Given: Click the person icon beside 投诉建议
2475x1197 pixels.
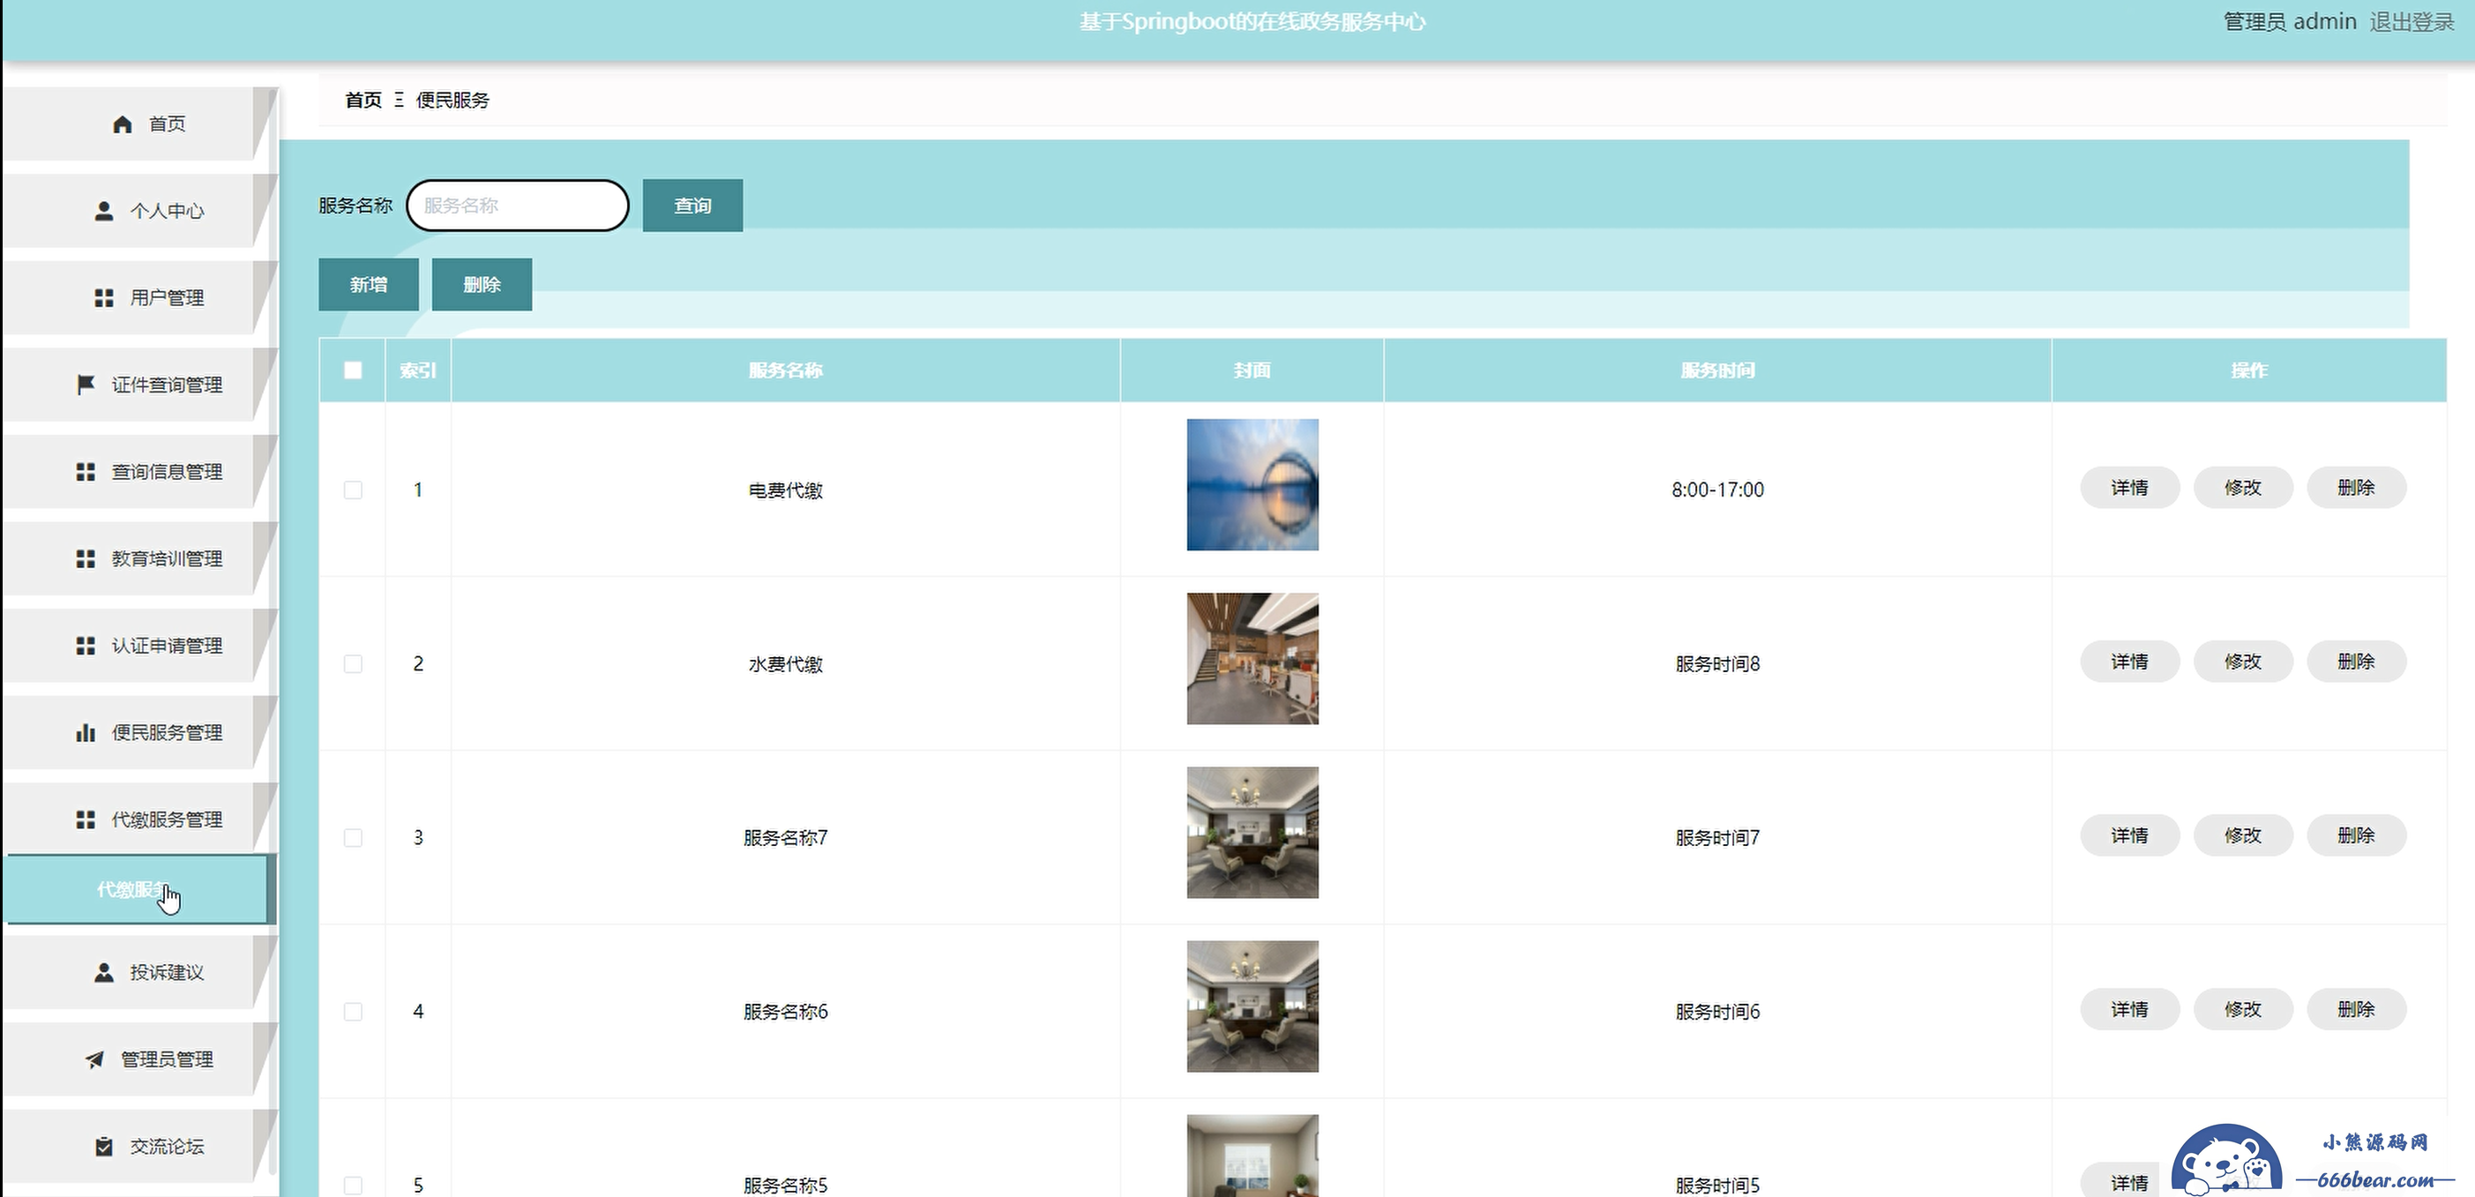Looking at the screenshot, I should tap(104, 973).
